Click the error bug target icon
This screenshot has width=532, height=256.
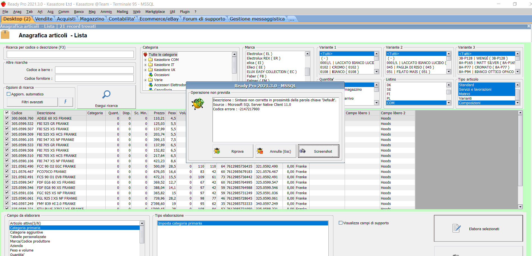click(198, 104)
